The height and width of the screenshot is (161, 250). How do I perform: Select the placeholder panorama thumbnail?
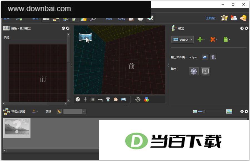pos(17,128)
